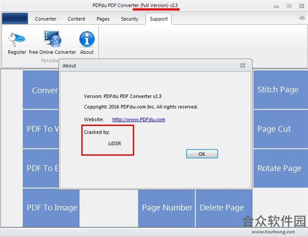Select the Support tab
Screen dimensions: 308x237
[159, 19]
